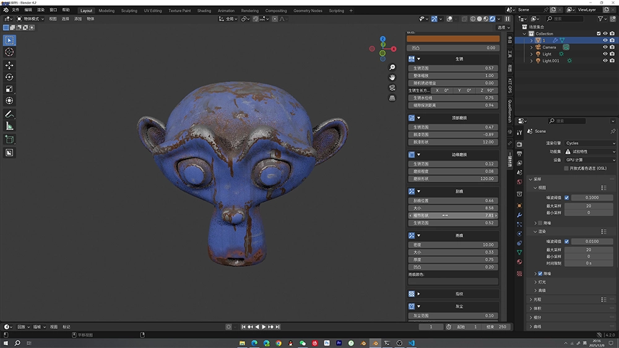Click the viewport zoom magnifier icon
The image size is (619, 348).
point(392,67)
